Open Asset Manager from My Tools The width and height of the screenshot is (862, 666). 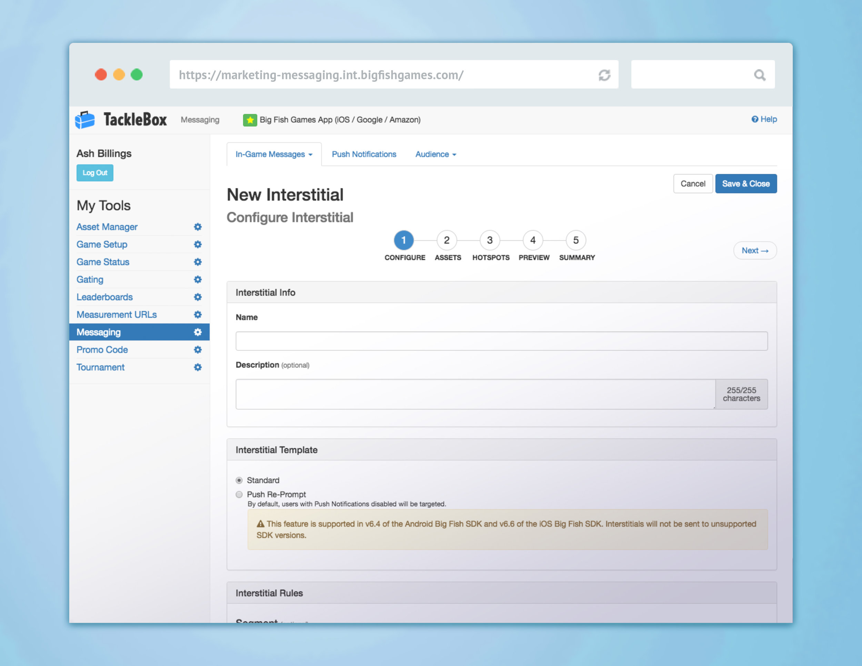107,227
